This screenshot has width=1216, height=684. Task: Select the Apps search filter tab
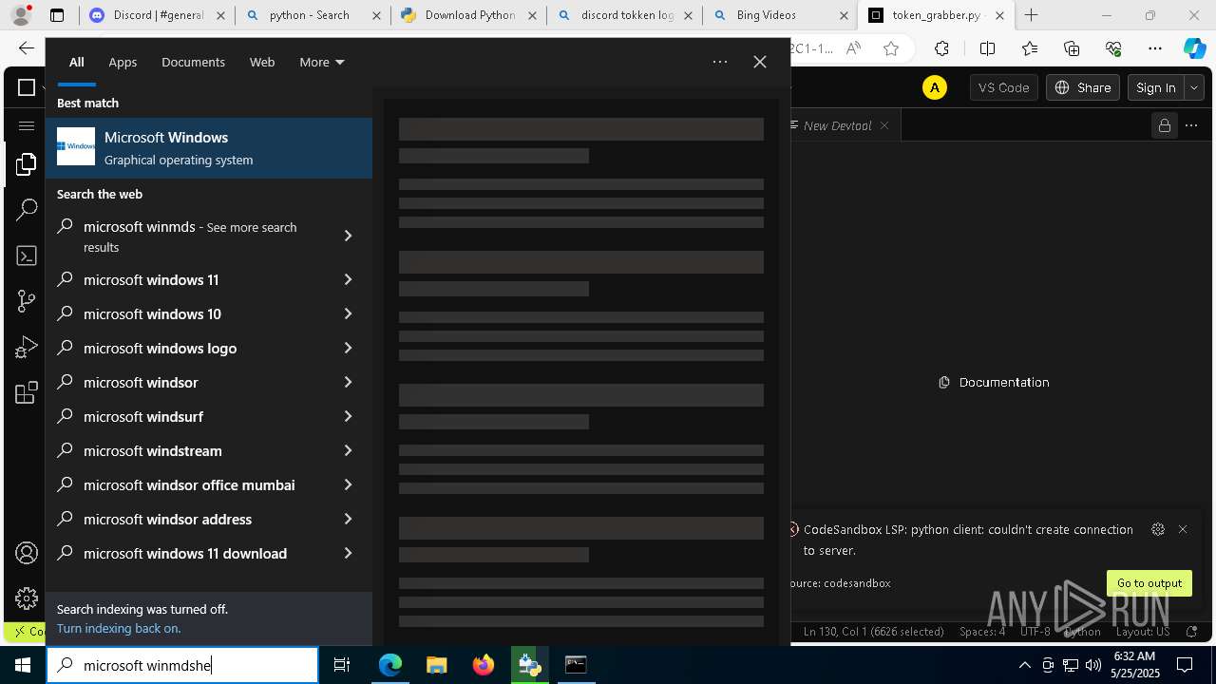pyautogui.click(x=123, y=62)
